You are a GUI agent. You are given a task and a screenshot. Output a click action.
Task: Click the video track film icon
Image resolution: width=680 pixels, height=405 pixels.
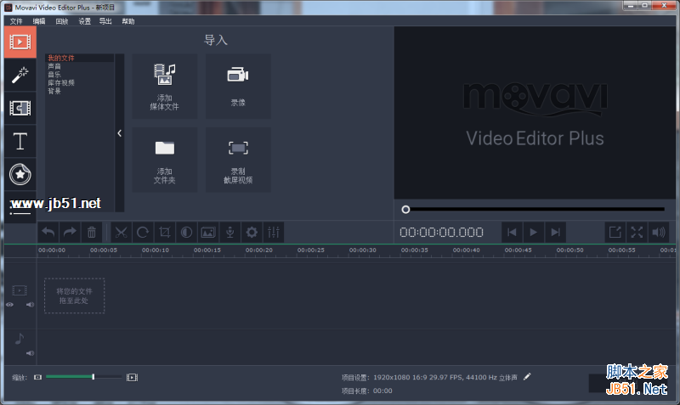click(20, 290)
